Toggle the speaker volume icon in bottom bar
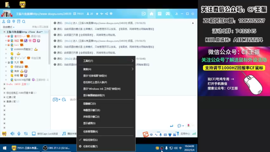The width and height of the screenshot is (270, 152). click(12, 134)
